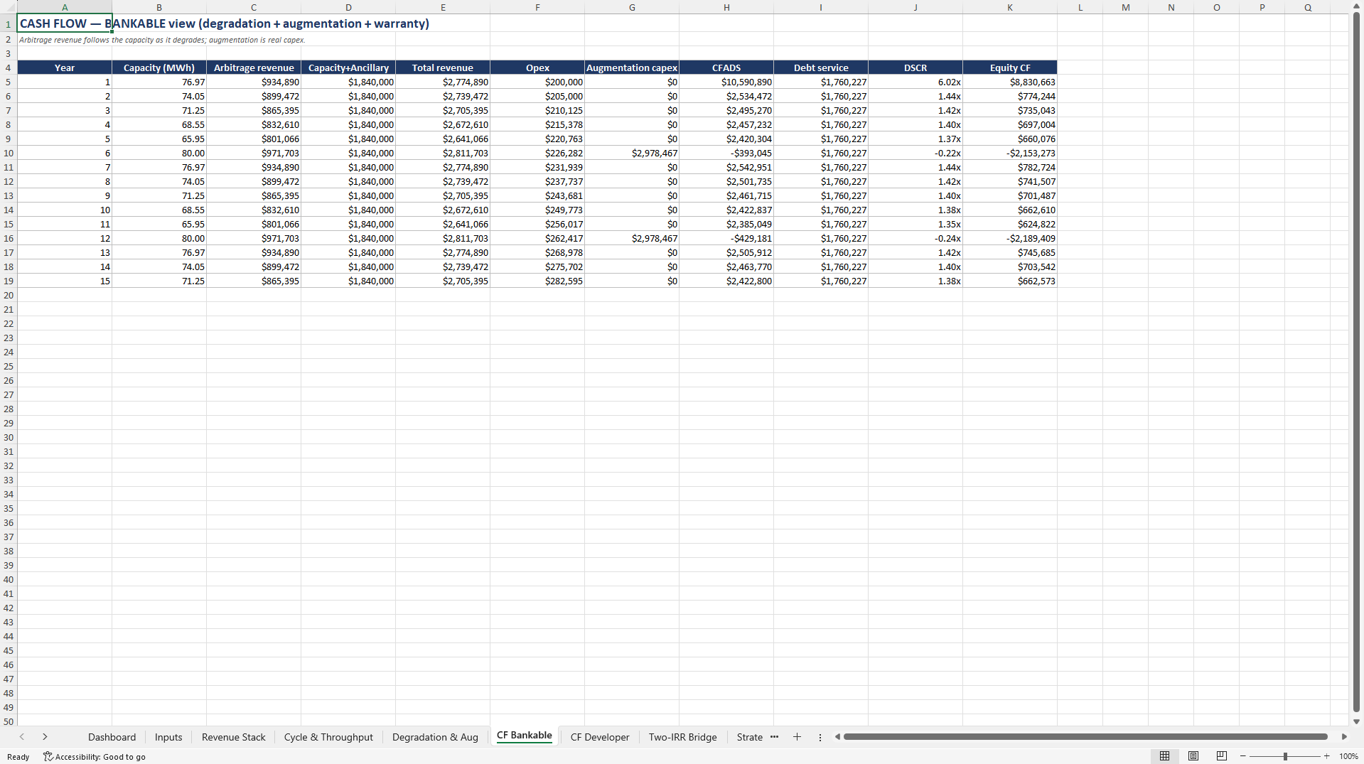Click horizontal scrollbar right arrow
Screen dimensions: 1364x764
(x=1344, y=737)
